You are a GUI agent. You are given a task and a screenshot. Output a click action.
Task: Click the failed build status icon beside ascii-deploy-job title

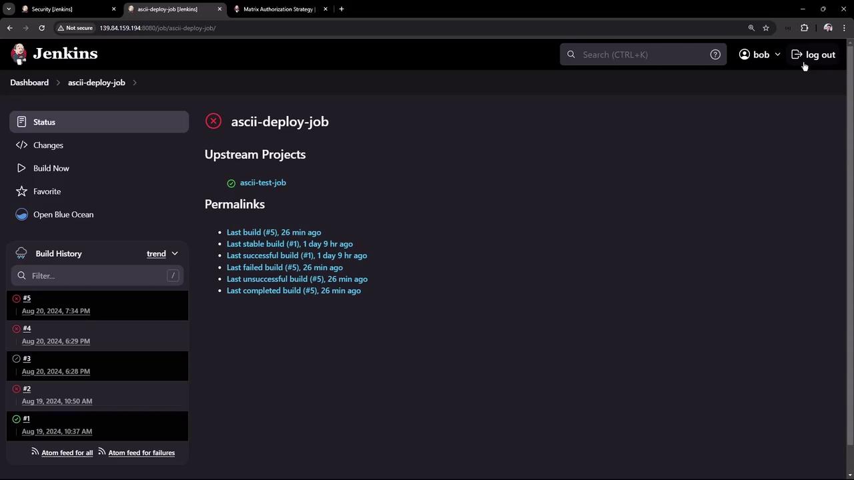(x=213, y=121)
